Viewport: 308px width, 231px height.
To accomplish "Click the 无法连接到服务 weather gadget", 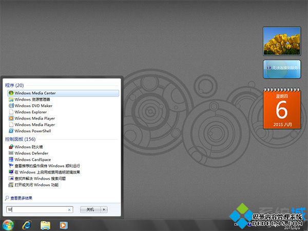I will tap(282, 69).
